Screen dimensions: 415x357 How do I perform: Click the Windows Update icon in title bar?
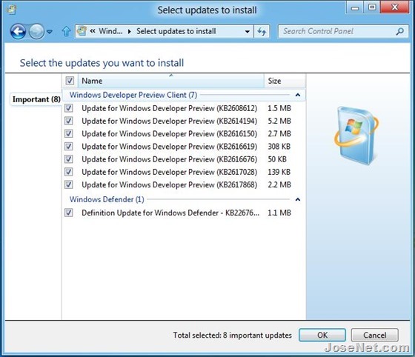click(x=11, y=10)
